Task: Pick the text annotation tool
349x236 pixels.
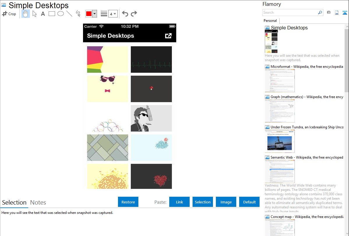Action: click(43, 14)
